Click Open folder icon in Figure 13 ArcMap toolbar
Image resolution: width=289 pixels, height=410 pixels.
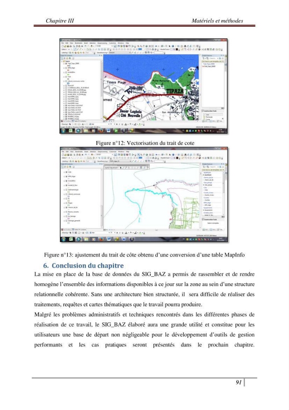(65, 155)
